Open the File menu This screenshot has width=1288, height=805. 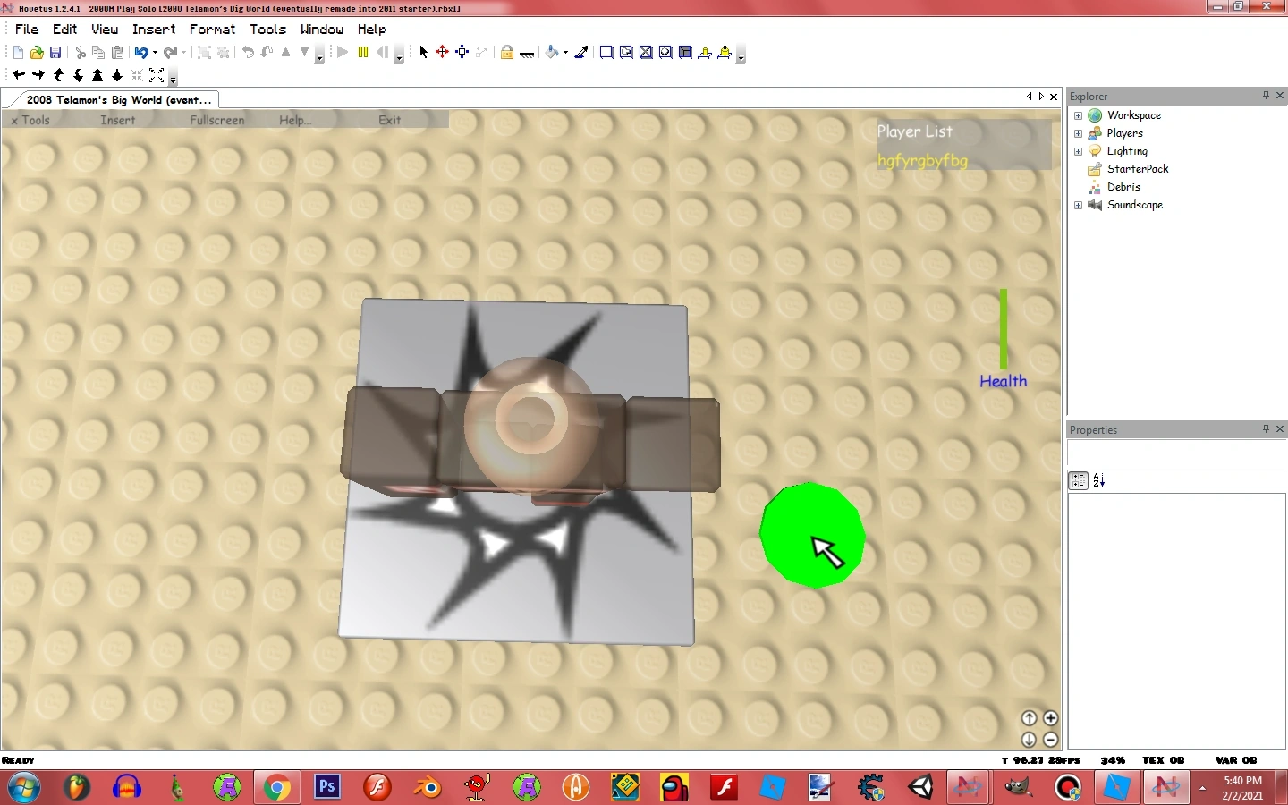[27, 30]
